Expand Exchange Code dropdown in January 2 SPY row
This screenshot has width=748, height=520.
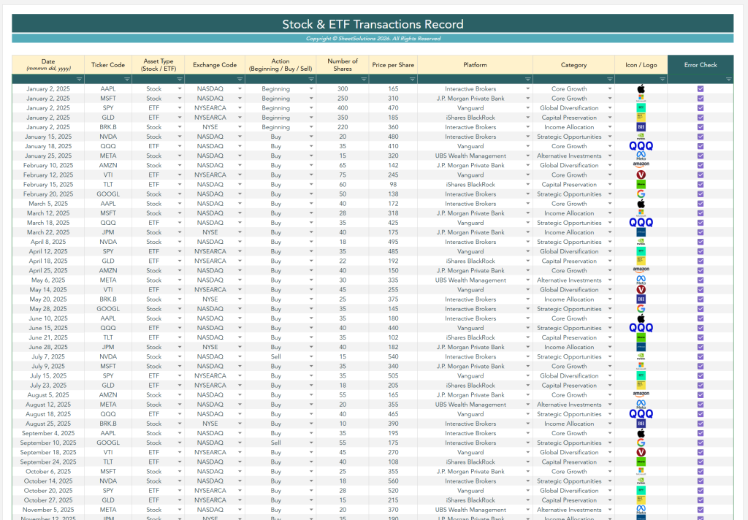(240, 108)
